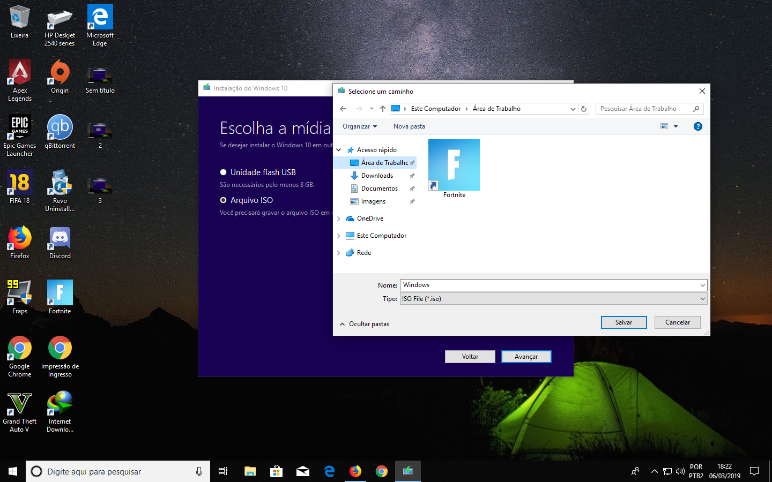Open File Explorer from the taskbar
Screen dimensions: 772x482
250,471
